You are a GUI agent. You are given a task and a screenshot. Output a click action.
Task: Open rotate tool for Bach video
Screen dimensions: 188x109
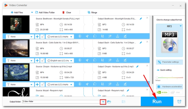click(95, 60)
